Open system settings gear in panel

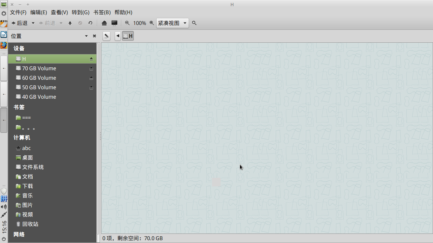pyautogui.click(x=4, y=14)
